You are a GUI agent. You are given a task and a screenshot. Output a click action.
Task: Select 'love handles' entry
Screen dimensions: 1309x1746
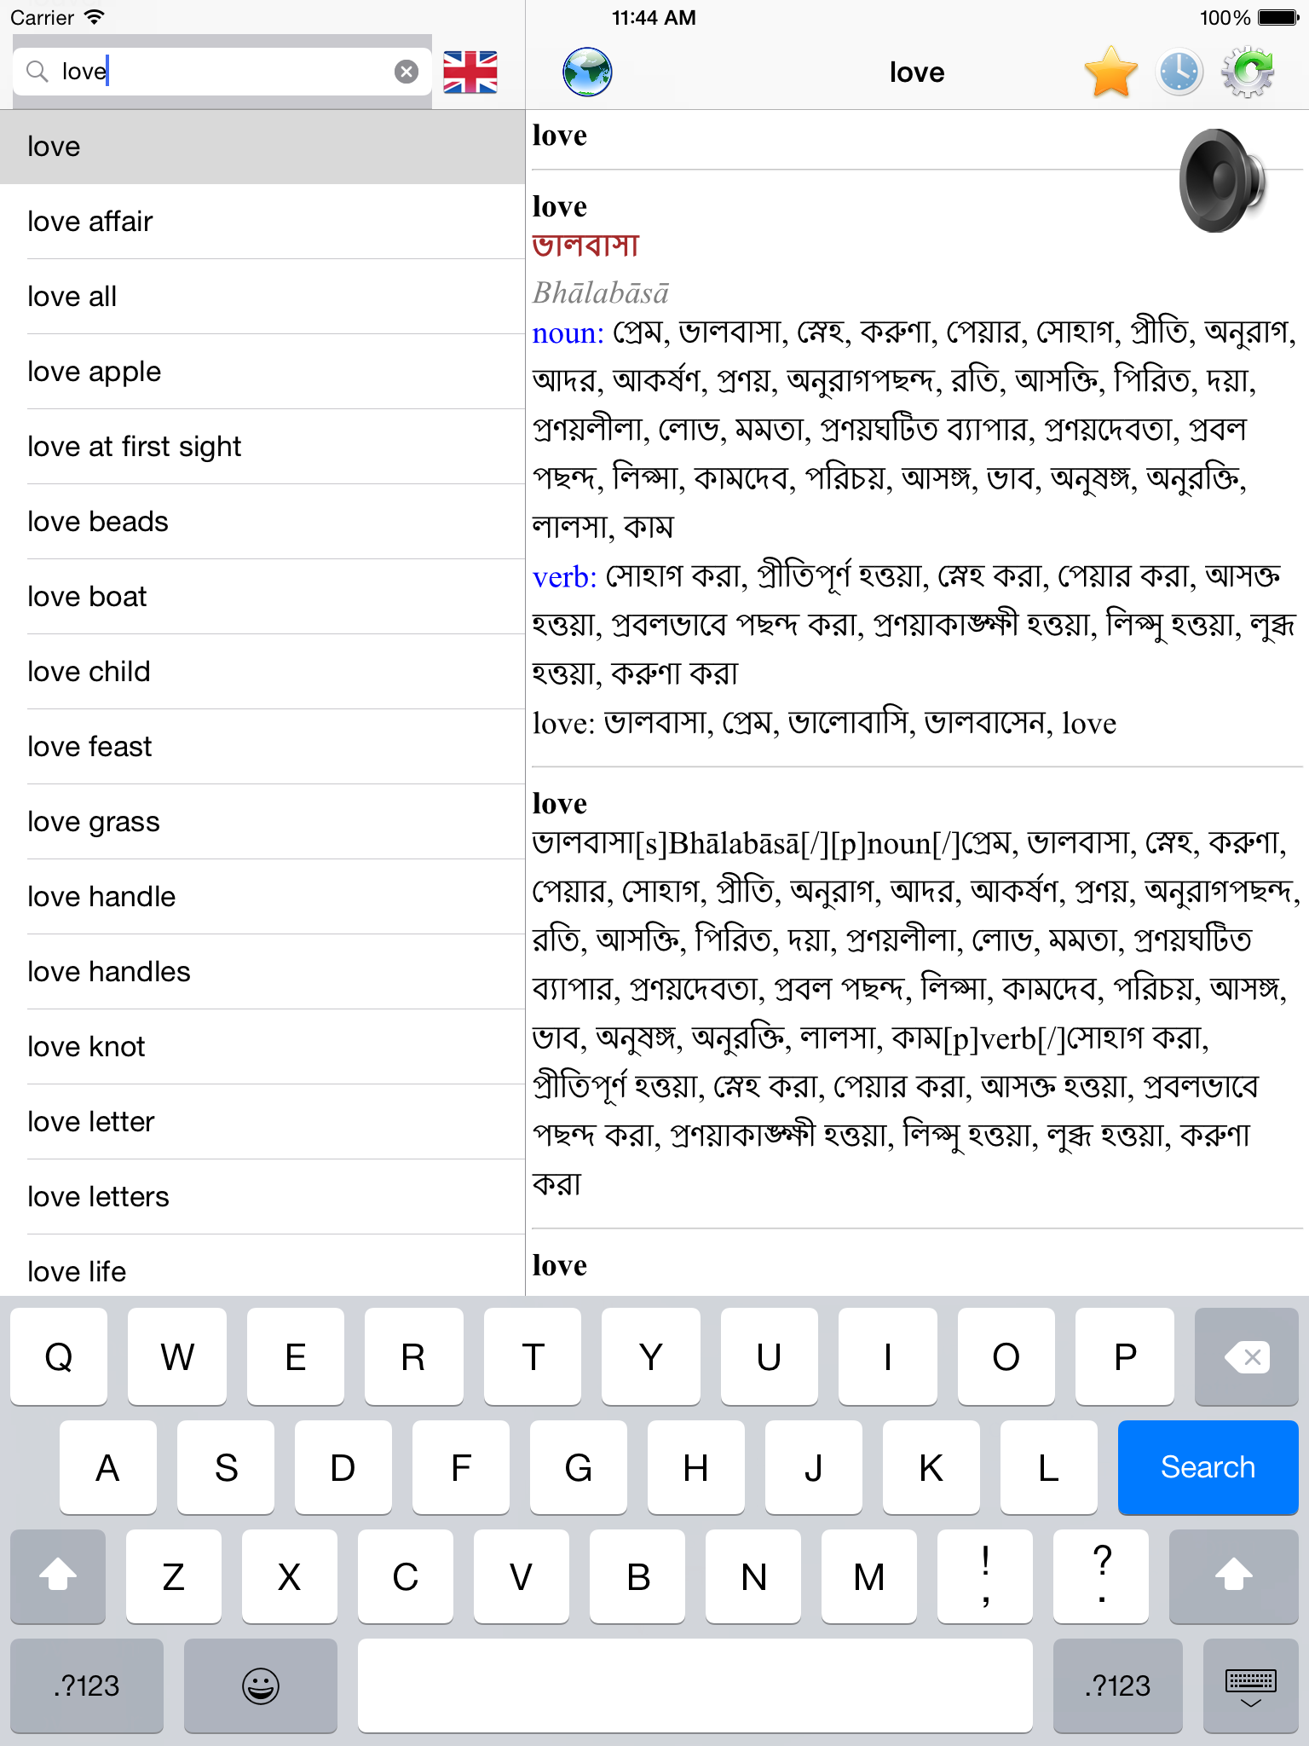tap(262, 972)
